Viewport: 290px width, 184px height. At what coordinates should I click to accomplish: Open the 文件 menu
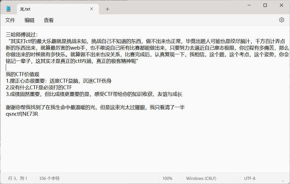(10, 20)
